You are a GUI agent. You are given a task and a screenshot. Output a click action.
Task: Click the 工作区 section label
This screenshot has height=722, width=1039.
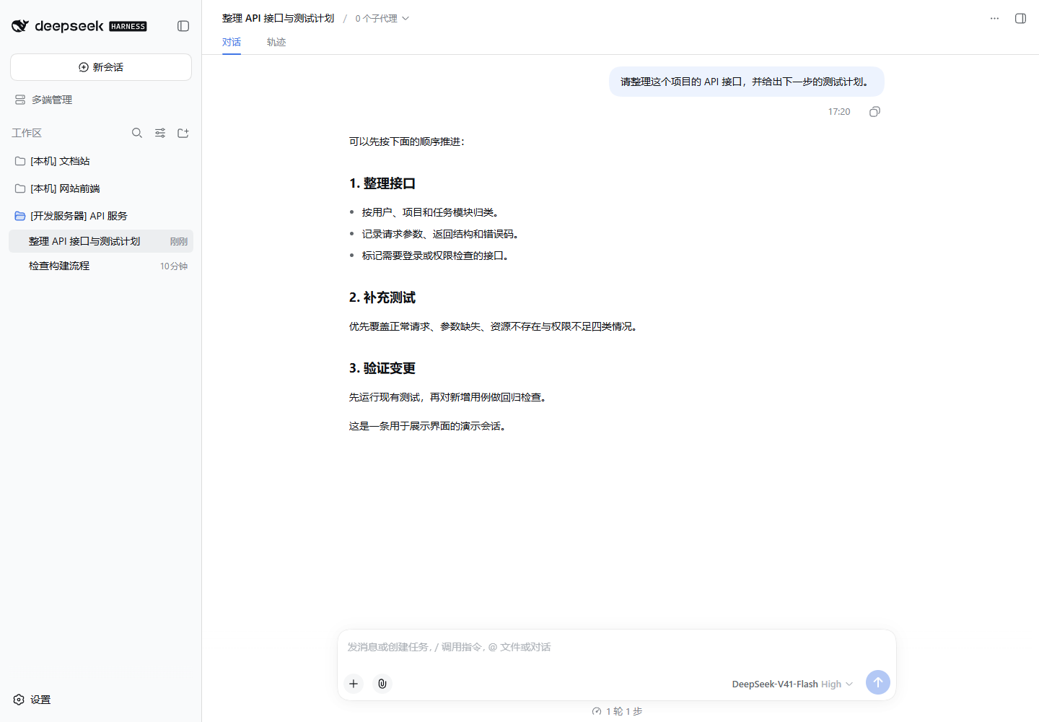(27, 133)
